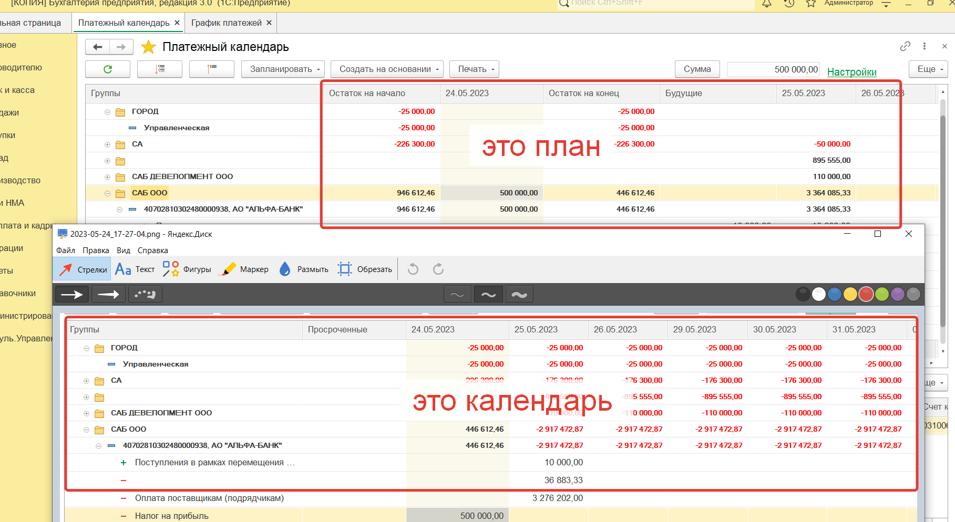Pick the thin line thickness
Viewport: 955px width, 522px height.
click(x=457, y=295)
